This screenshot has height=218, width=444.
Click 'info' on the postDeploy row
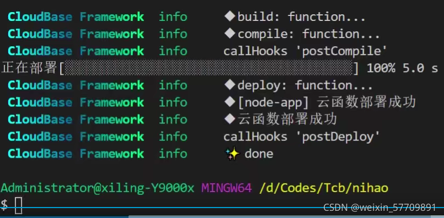(173, 137)
